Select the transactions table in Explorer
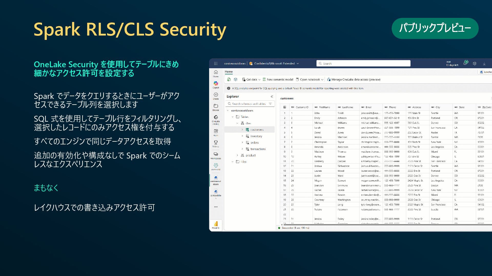The width and height of the screenshot is (492, 276). click(258, 149)
